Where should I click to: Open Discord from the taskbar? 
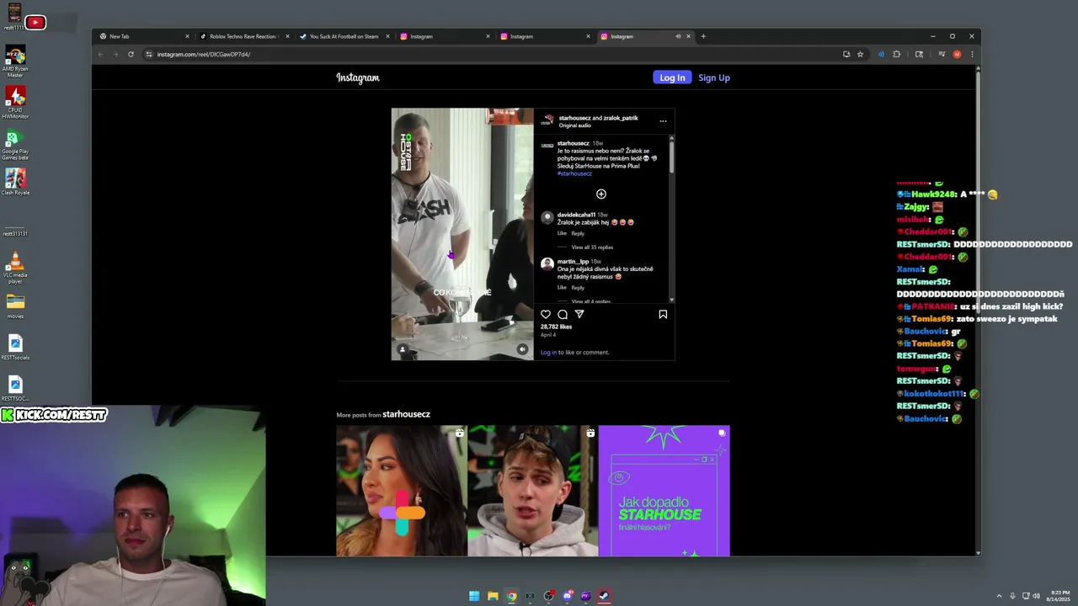click(567, 596)
